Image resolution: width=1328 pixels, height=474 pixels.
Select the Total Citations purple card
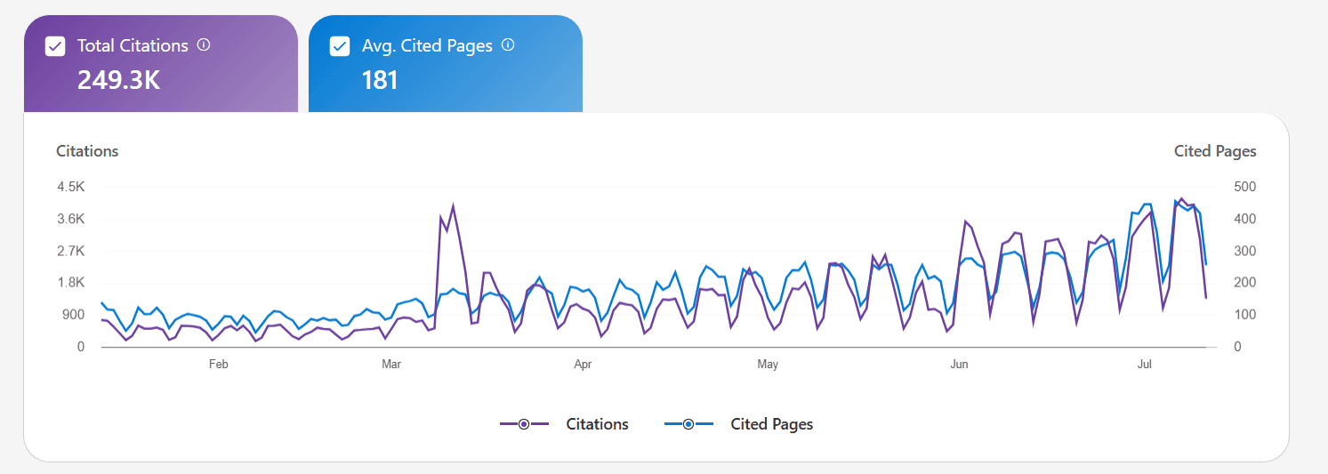(x=161, y=64)
